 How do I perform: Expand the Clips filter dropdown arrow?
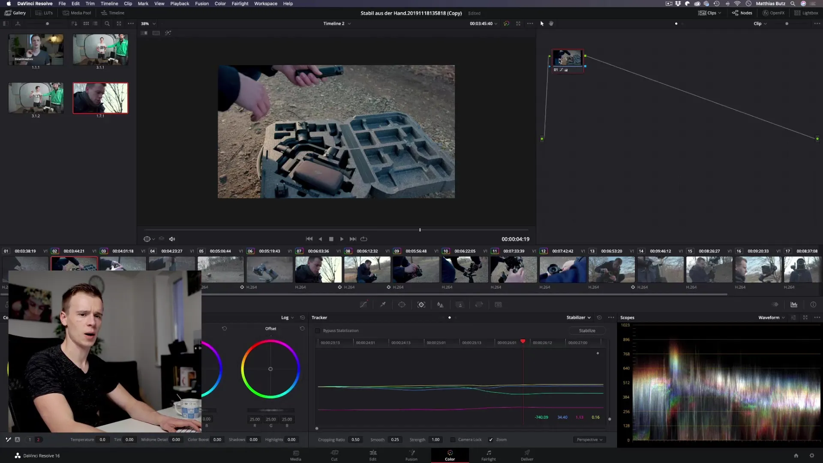coord(720,13)
